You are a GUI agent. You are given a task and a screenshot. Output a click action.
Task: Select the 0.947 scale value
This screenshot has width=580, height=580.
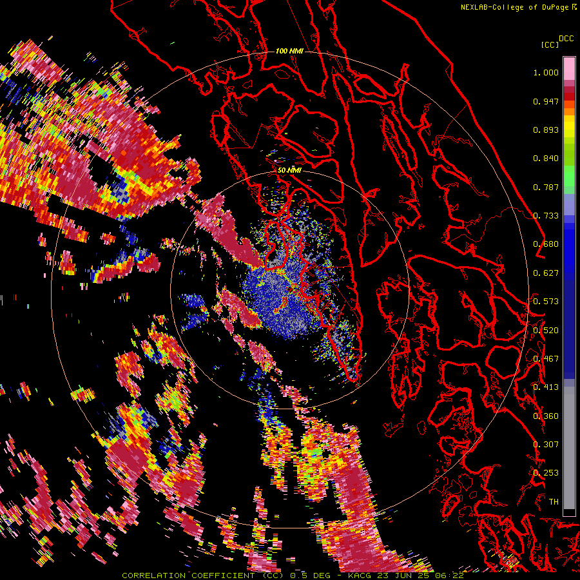546,101
